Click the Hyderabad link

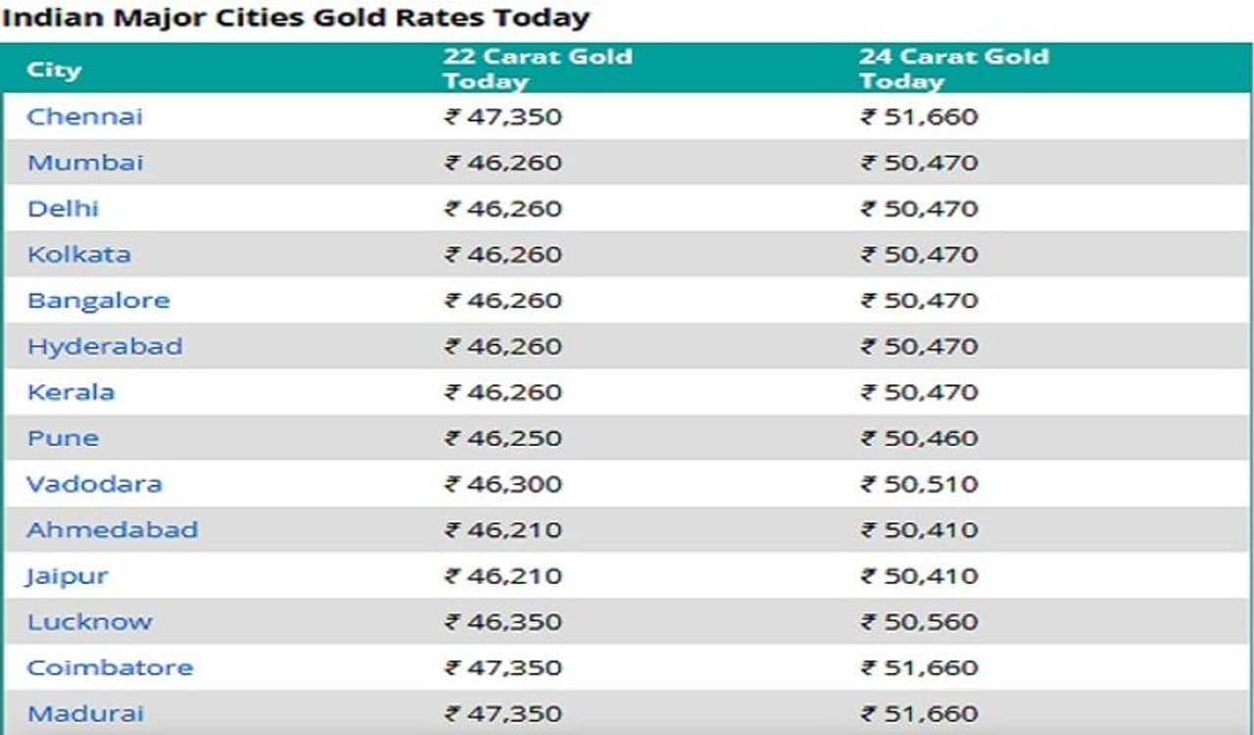click(104, 347)
